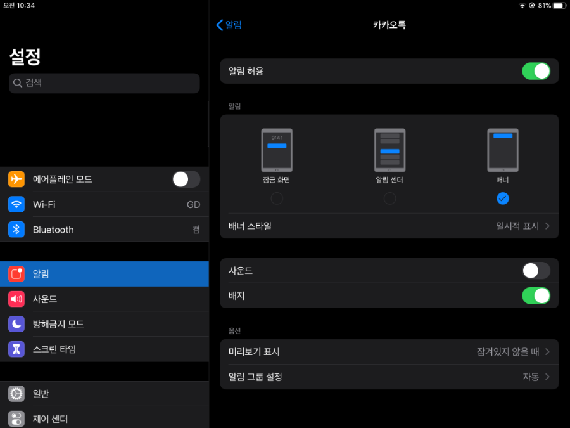This screenshot has width=570, height=428.
Task: Click the 검색 search field
Action: [x=104, y=83]
